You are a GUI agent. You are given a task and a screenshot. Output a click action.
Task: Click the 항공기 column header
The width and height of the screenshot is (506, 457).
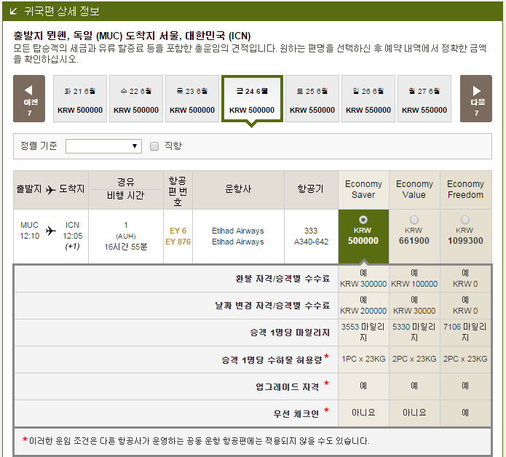tap(311, 189)
